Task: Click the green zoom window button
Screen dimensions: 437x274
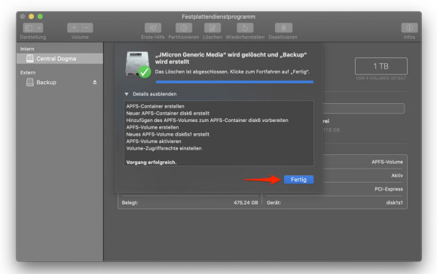Action: (x=40, y=17)
